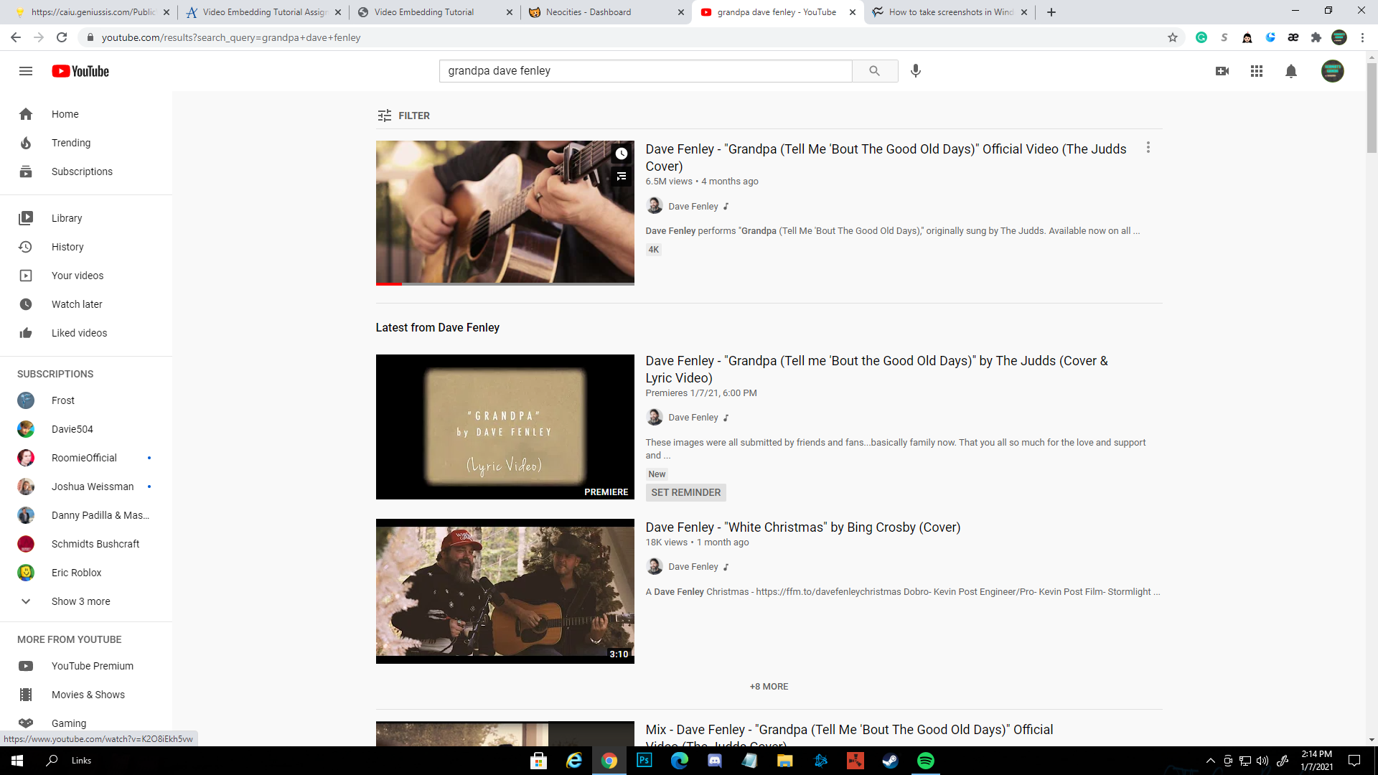The width and height of the screenshot is (1378, 775).
Task: Reload the page in Chrome
Action: [62, 37]
